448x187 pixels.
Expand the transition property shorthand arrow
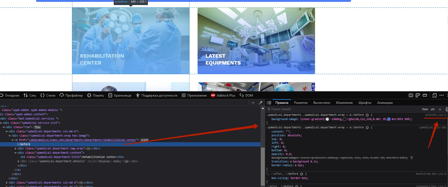tap(291, 162)
